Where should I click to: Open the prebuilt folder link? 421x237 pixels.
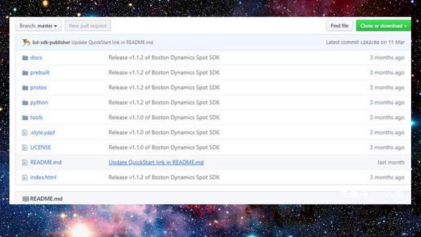tap(40, 72)
